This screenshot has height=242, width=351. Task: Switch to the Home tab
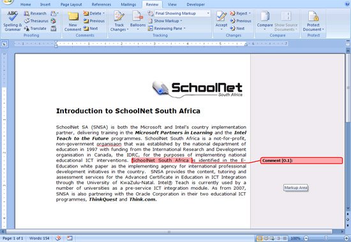26,4
